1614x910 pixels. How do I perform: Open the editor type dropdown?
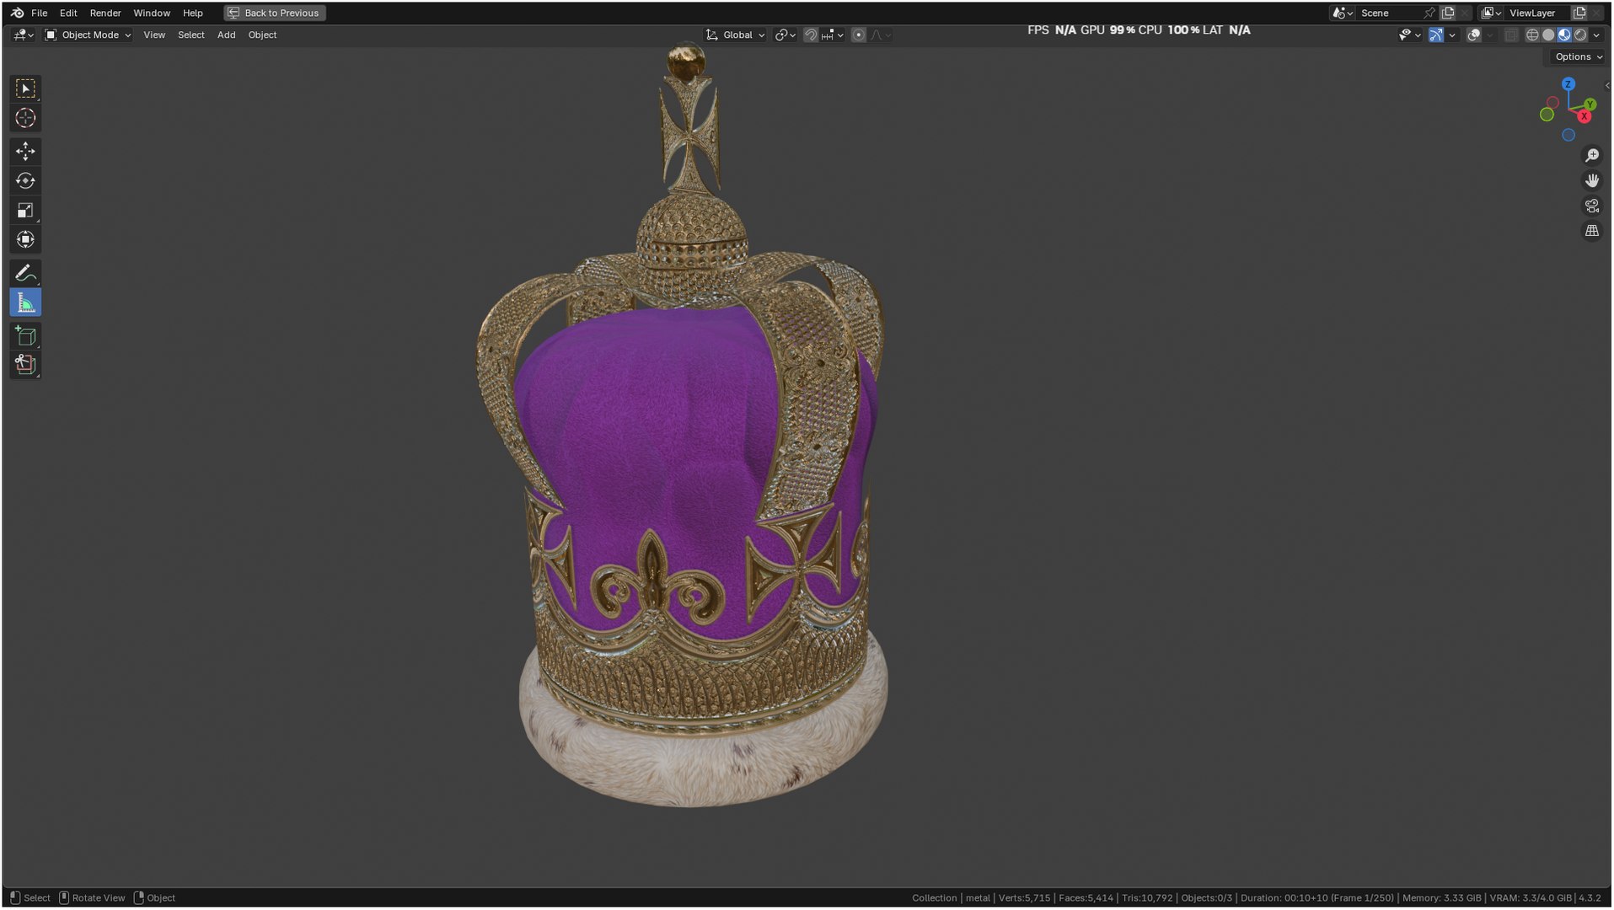pos(24,35)
